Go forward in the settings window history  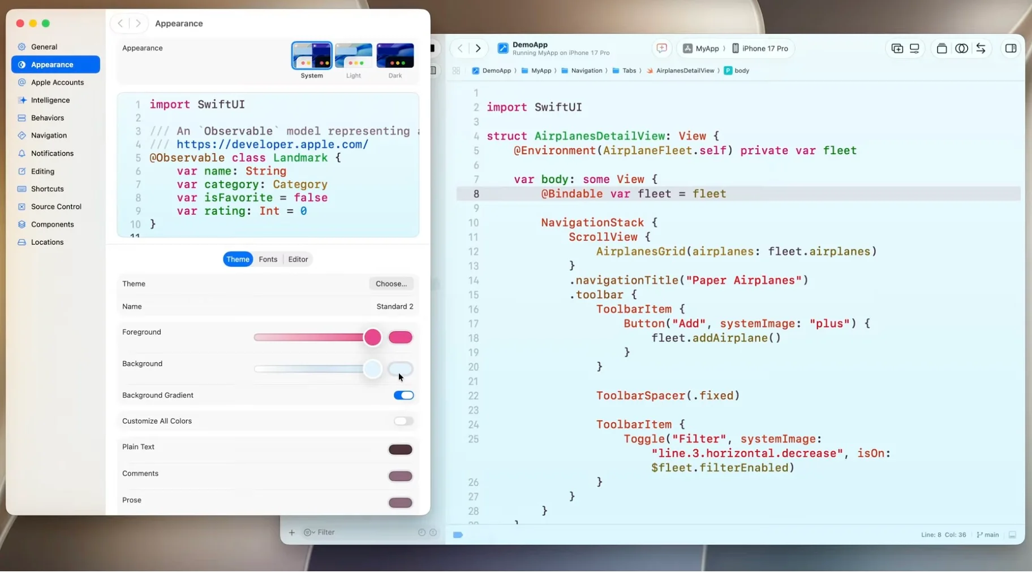[138, 23]
